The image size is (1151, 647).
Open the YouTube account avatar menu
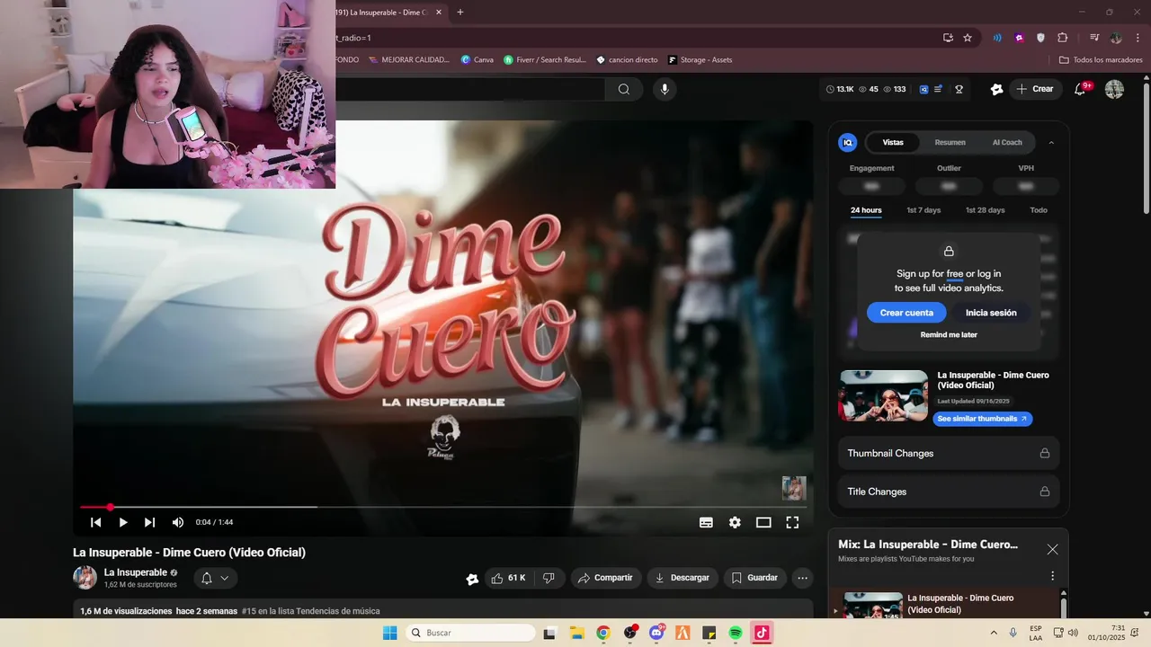point(1114,89)
